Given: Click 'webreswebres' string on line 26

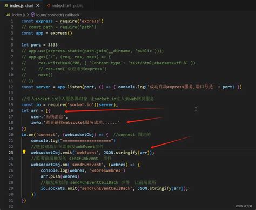Looking at the screenshot, I should (x=106, y=170).
